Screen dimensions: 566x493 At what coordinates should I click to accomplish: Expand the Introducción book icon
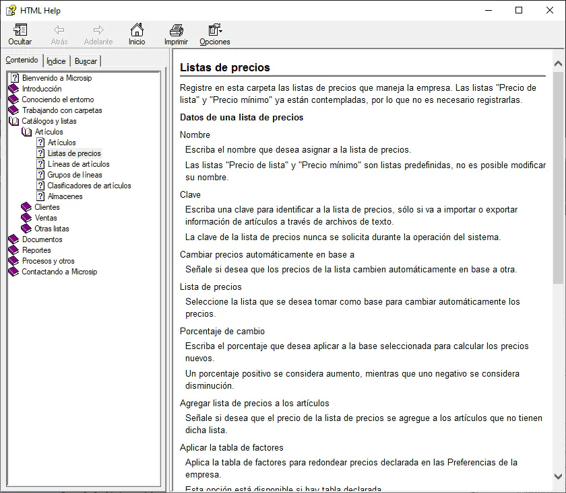[x=13, y=89]
